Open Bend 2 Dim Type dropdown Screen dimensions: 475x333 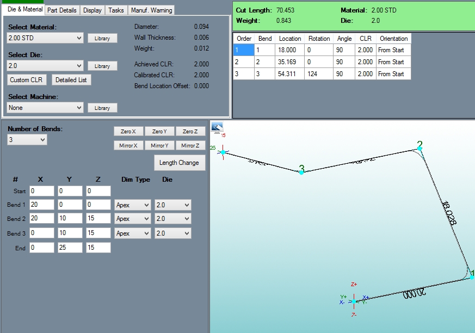pos(132,219)
